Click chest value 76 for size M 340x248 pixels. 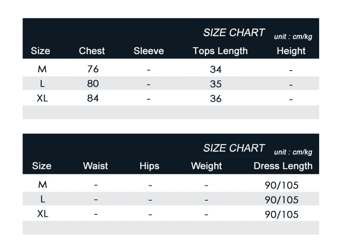(93, 69)
